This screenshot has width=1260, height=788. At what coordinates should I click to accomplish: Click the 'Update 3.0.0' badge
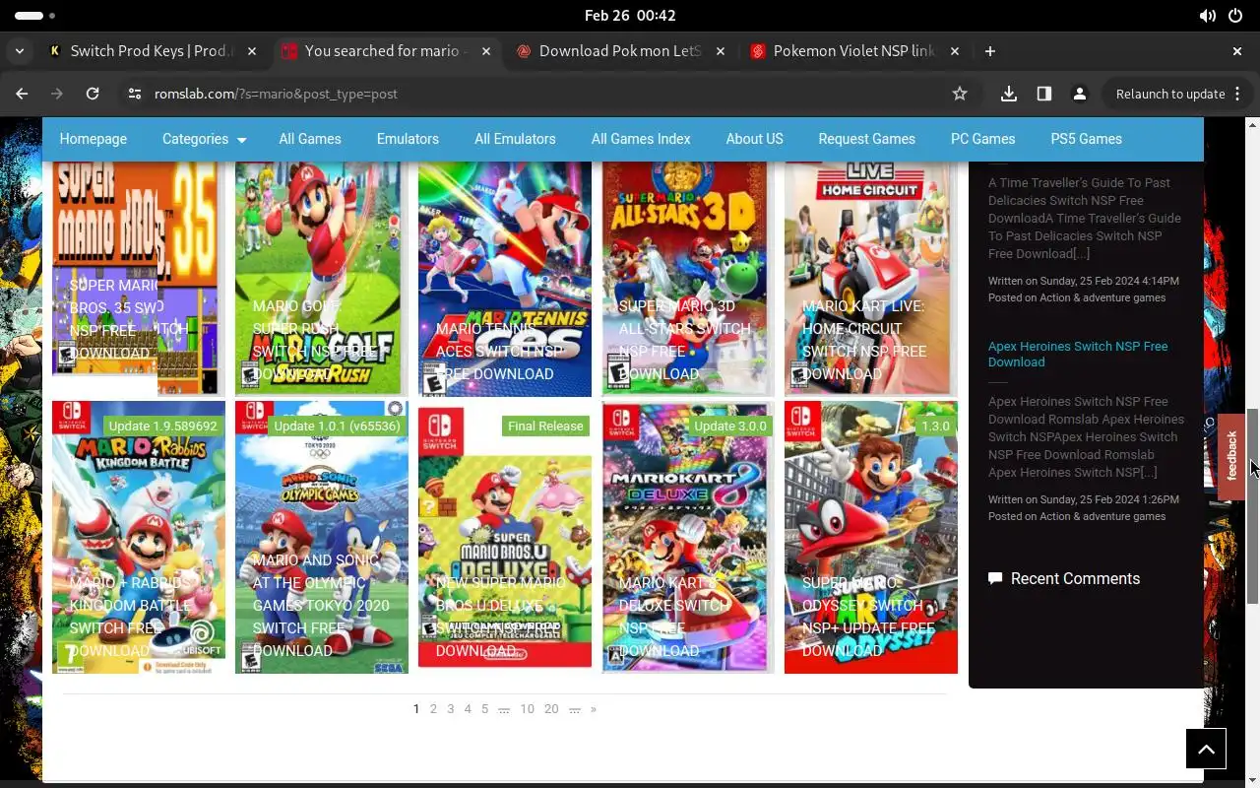point(729,427)
